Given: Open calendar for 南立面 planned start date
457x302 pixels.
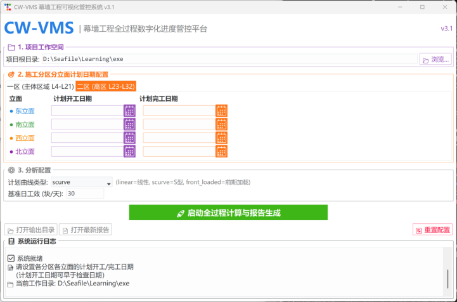Looking at the screenshot, I should (129, 124).
